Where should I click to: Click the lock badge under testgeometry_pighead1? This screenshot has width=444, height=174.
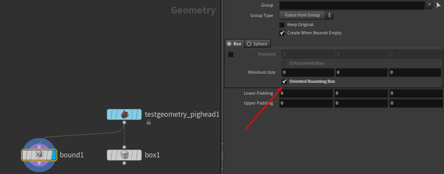[x=148, y=122]
